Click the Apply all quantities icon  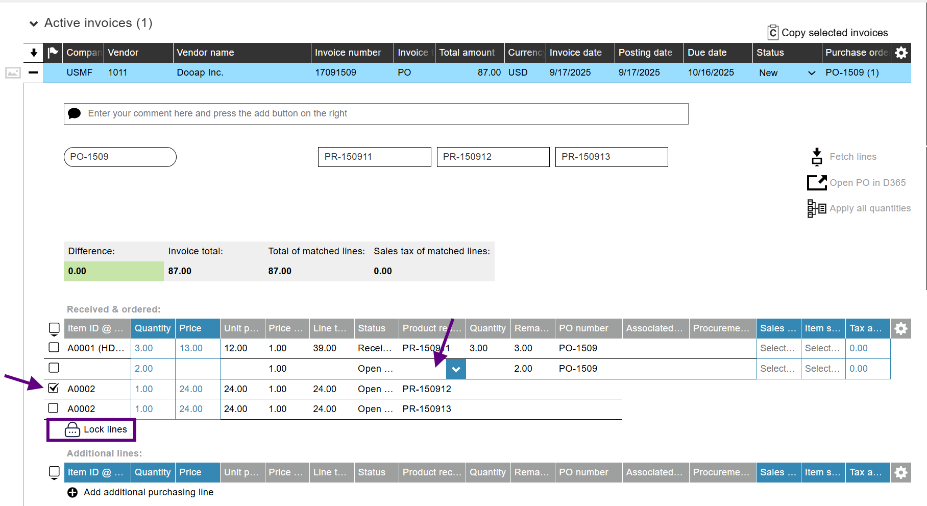coord(817,208)
